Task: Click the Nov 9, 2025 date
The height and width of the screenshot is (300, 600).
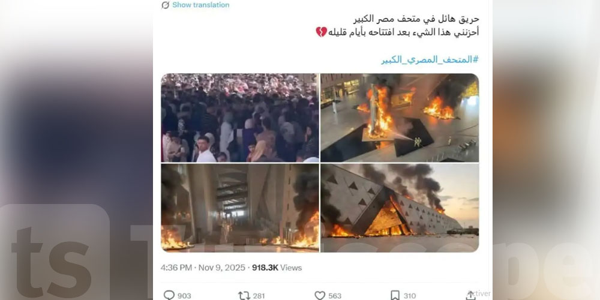Action: 221,268
